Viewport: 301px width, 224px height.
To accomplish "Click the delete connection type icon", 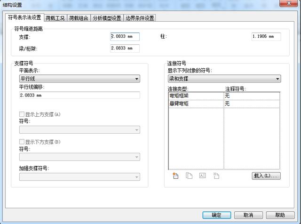I will (216, 176).
